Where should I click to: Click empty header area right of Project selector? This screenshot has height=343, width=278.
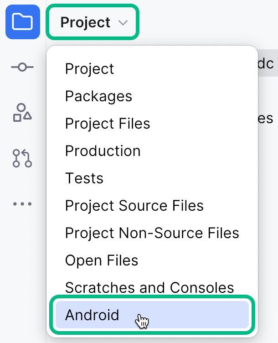(205, 22)
